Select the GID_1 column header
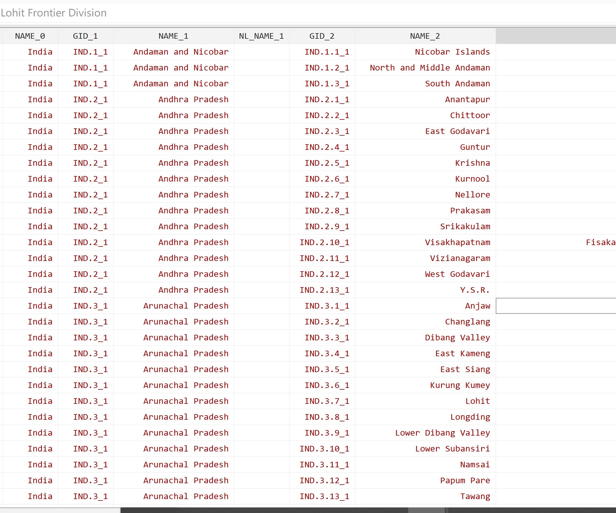 [85, 36]
